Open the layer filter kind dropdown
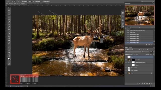Viewport: 161px width, 90px height. 129,49
